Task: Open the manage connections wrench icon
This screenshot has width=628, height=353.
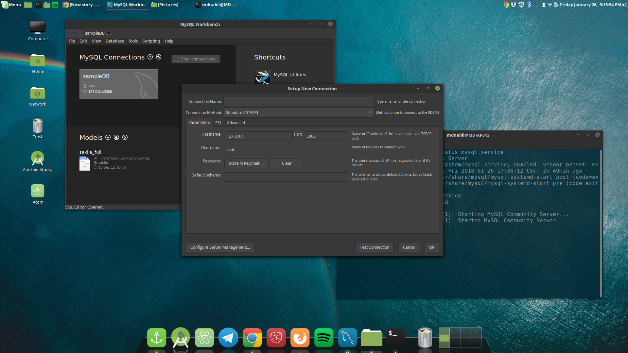Action: 159,57
